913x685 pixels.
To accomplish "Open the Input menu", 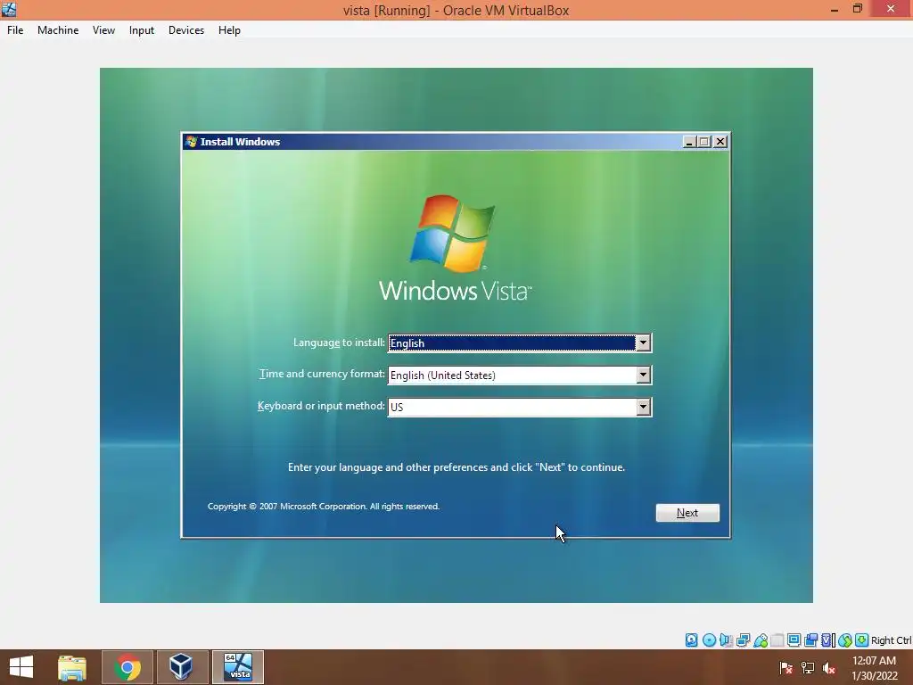I will [142, 30].
